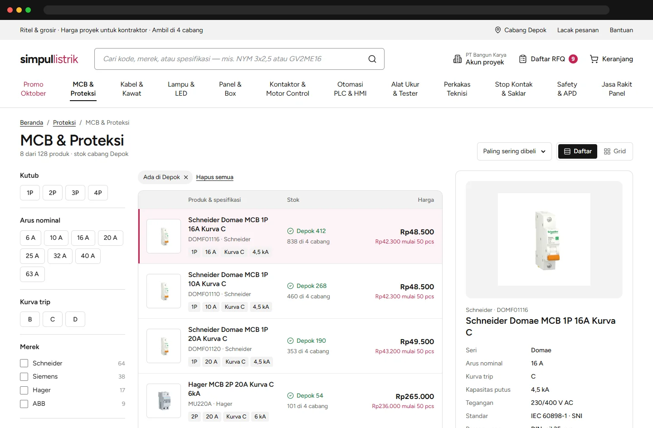
Task: Tick the ABB brand checkbox
Action: pyautogui.click(x=24, y=404)
